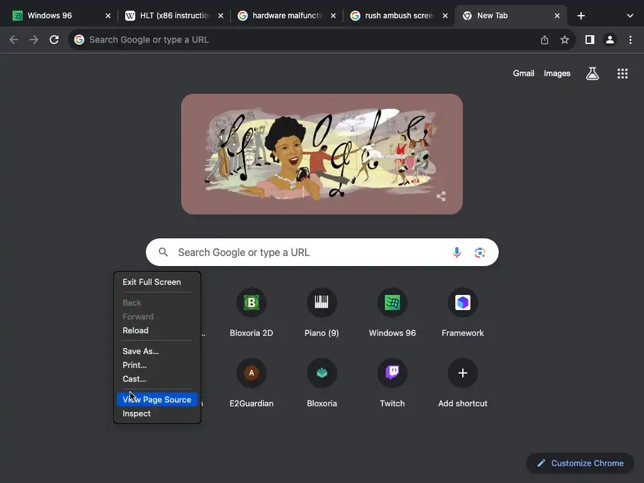The image size is (644, 483).
Task: Choose Exit Full Screen from context menu
Action: click(x=157, y=282)
